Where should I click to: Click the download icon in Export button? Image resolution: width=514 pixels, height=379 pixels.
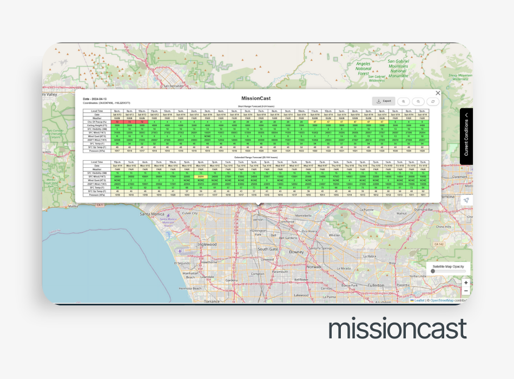click(x=378, y=101)
